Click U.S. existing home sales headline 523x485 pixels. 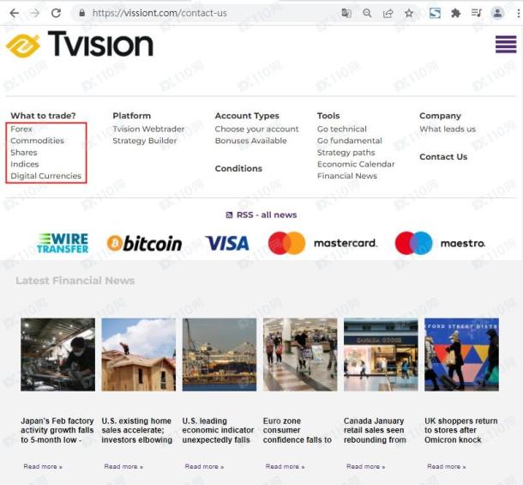coord(137,430)
